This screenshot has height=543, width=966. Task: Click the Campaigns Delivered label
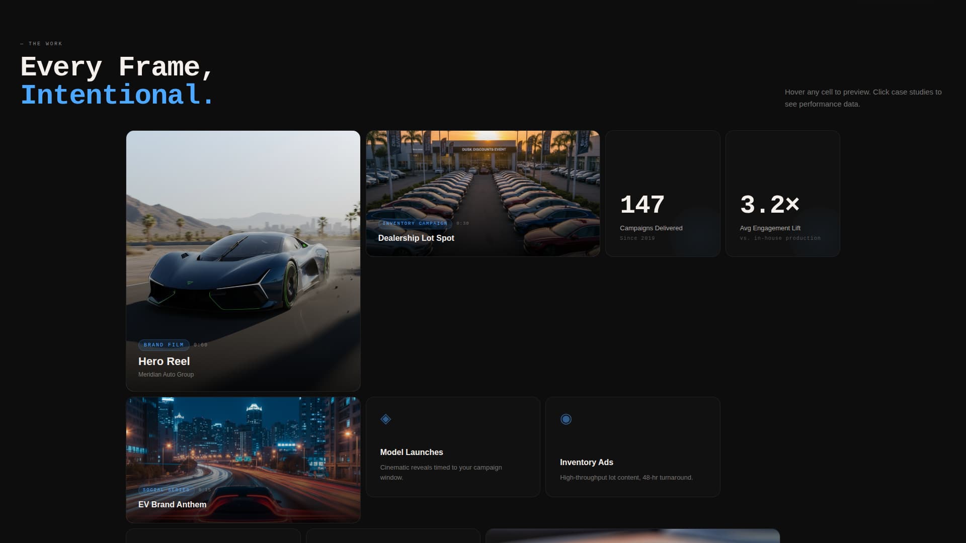click(x=651, y=228)
